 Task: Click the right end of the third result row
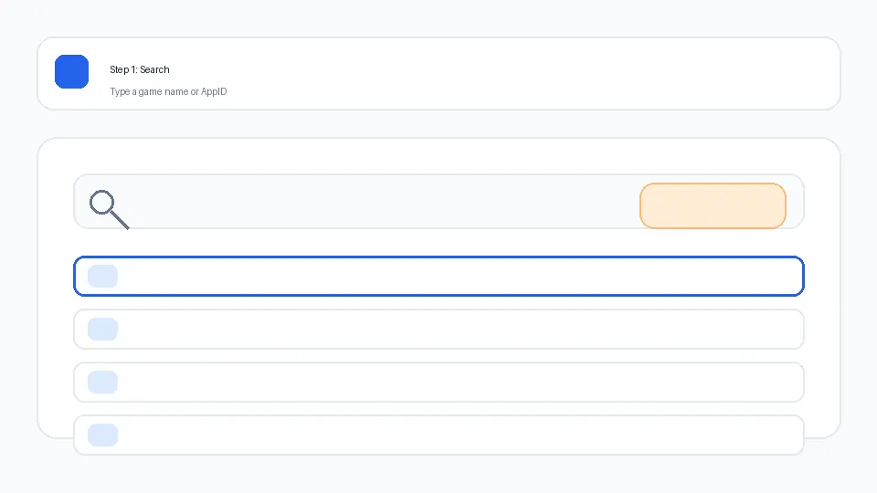pyautogui.click(x=767, y=383)
